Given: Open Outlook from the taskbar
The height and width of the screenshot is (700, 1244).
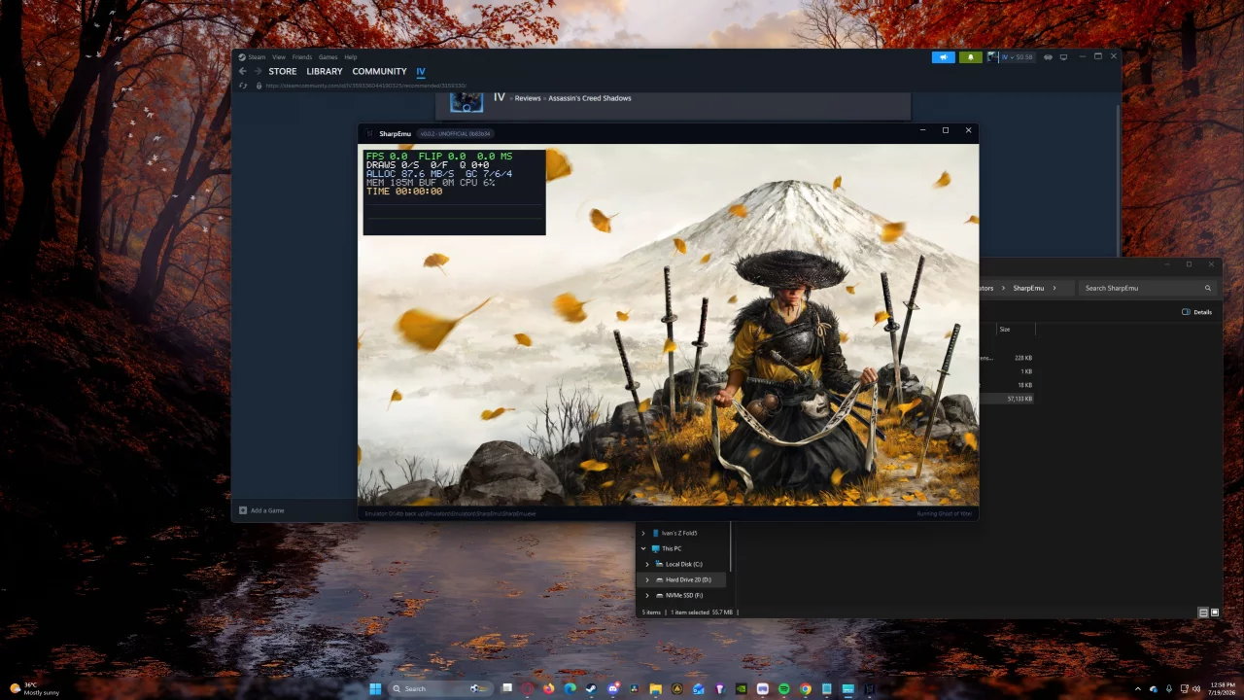Looking at the screenshot, I should [x=699, y=689].
